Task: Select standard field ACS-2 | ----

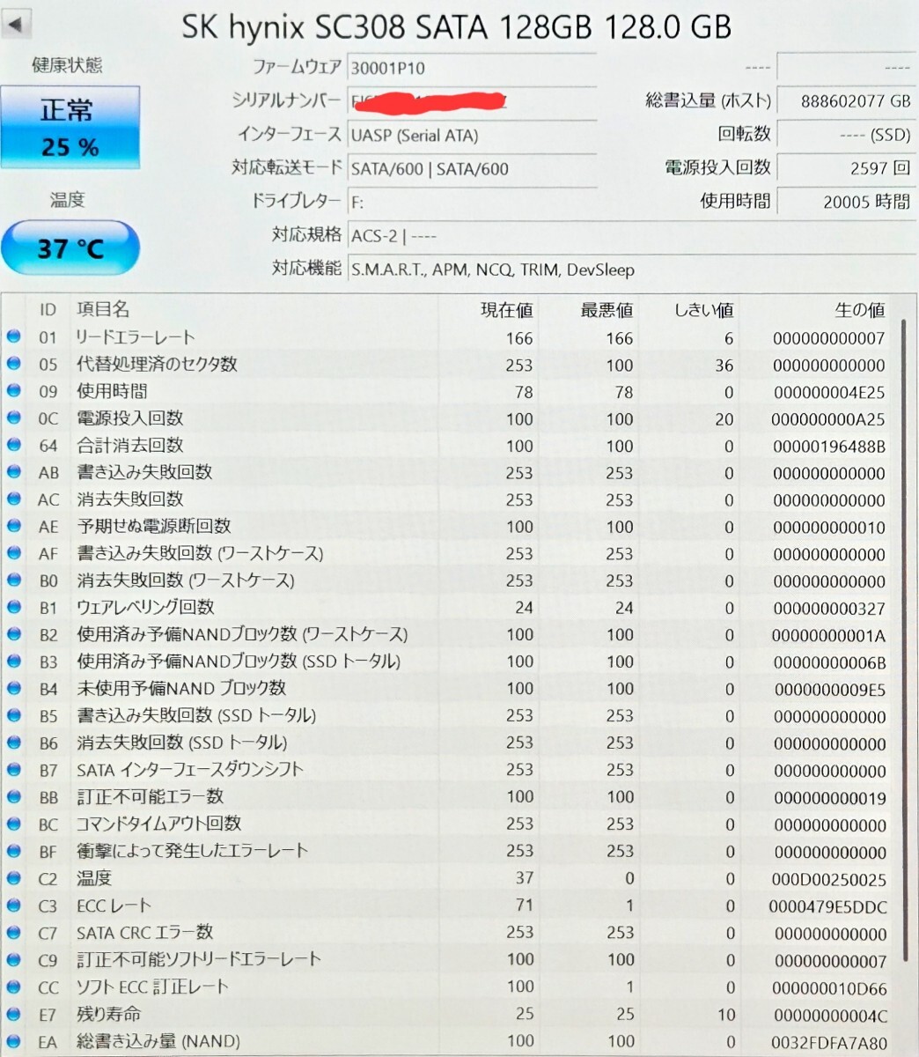Action: click(x=630, y=236)
